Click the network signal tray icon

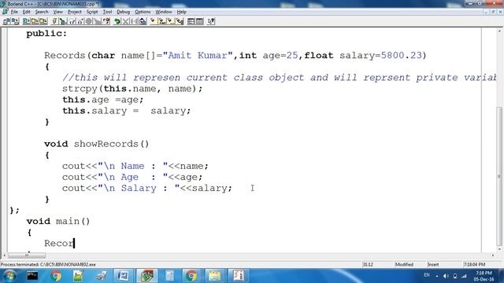click(x=464, y=276)
